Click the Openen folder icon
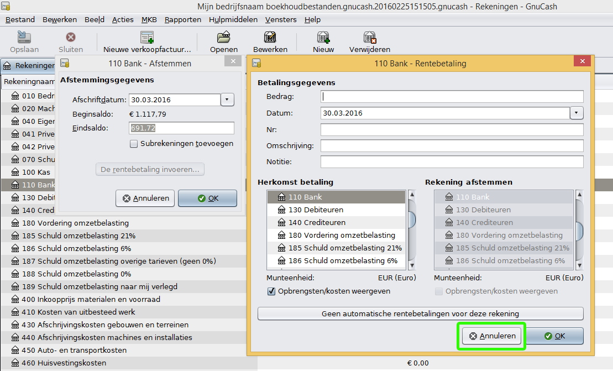The height and width of the screenshot is (371, 613). tap(224, 37)
